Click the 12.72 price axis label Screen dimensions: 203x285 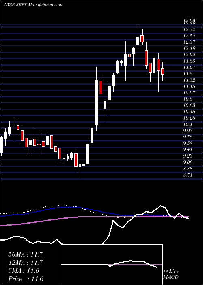click(x=189, y=29)
